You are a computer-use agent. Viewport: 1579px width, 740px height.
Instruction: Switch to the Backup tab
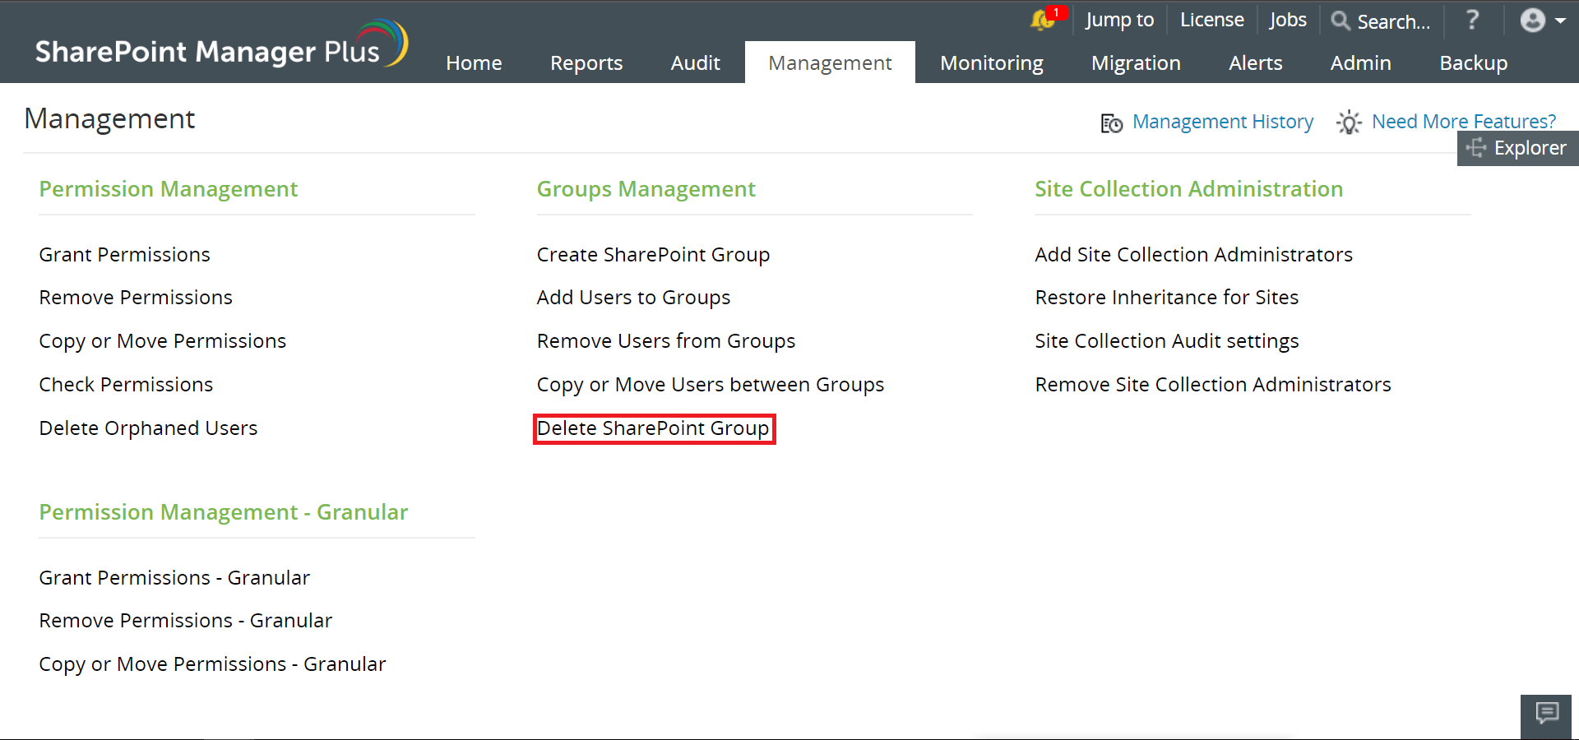point(1473,62)
